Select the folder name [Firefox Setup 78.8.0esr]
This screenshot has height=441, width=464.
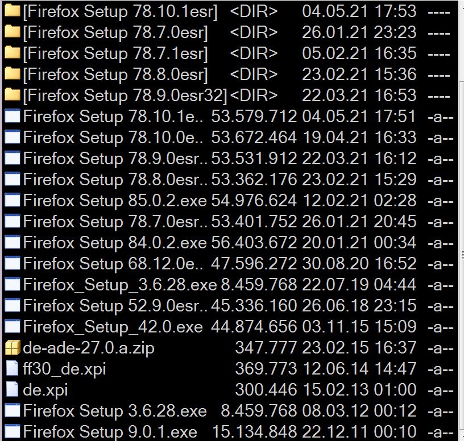(x=115, y=75)
